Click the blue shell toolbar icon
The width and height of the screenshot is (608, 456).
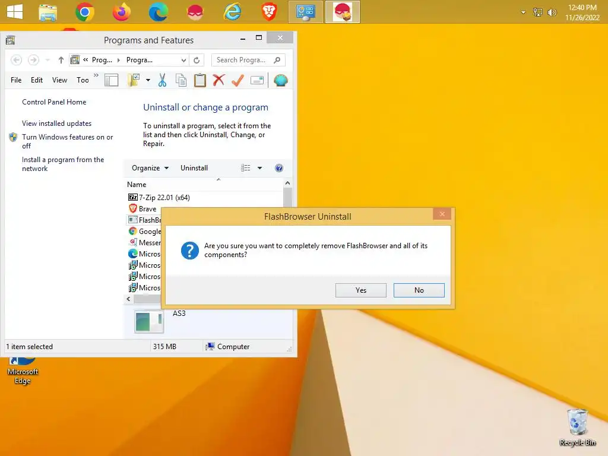click(x=280, y=80)
